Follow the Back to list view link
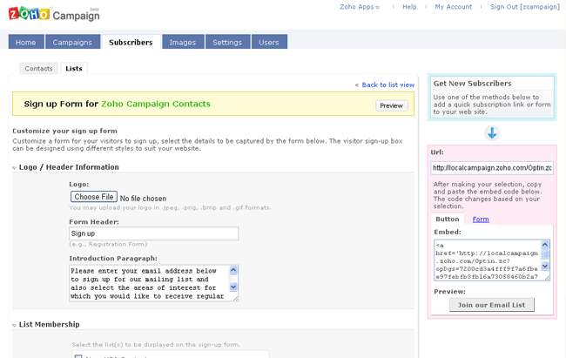The image size is (566, 358). (x=387, y=84)
